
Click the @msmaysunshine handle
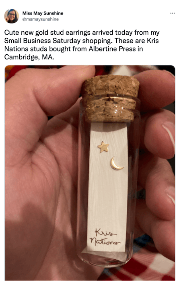(40, 19)
